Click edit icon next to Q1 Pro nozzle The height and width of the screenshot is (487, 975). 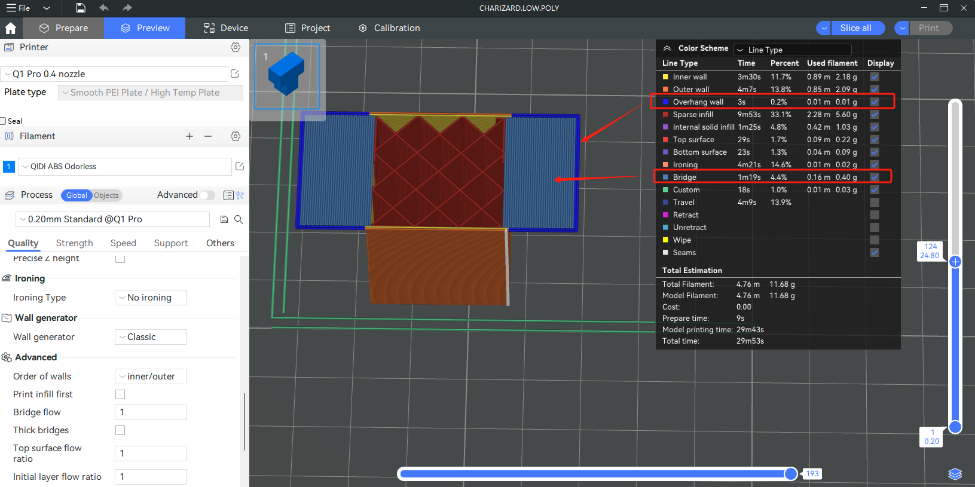235,73
